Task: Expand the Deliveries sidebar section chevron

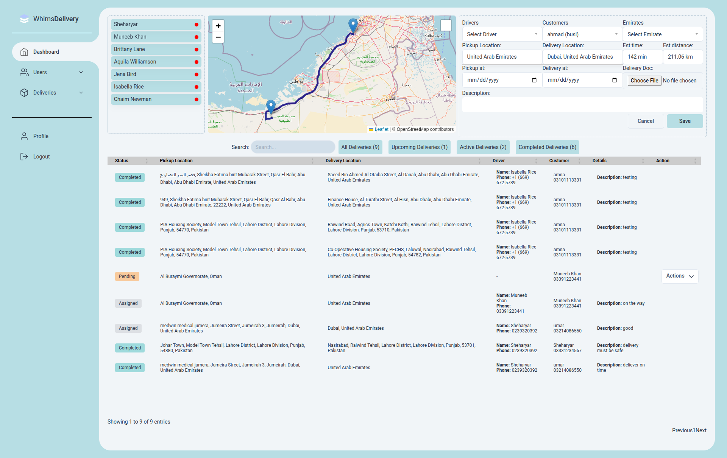Action: 81,93
